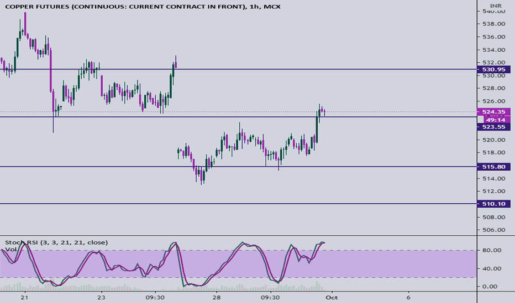Click the 40.00 Stoch RSI axis label
Viewport: 515px width, 303px height.
coord(492,269)
